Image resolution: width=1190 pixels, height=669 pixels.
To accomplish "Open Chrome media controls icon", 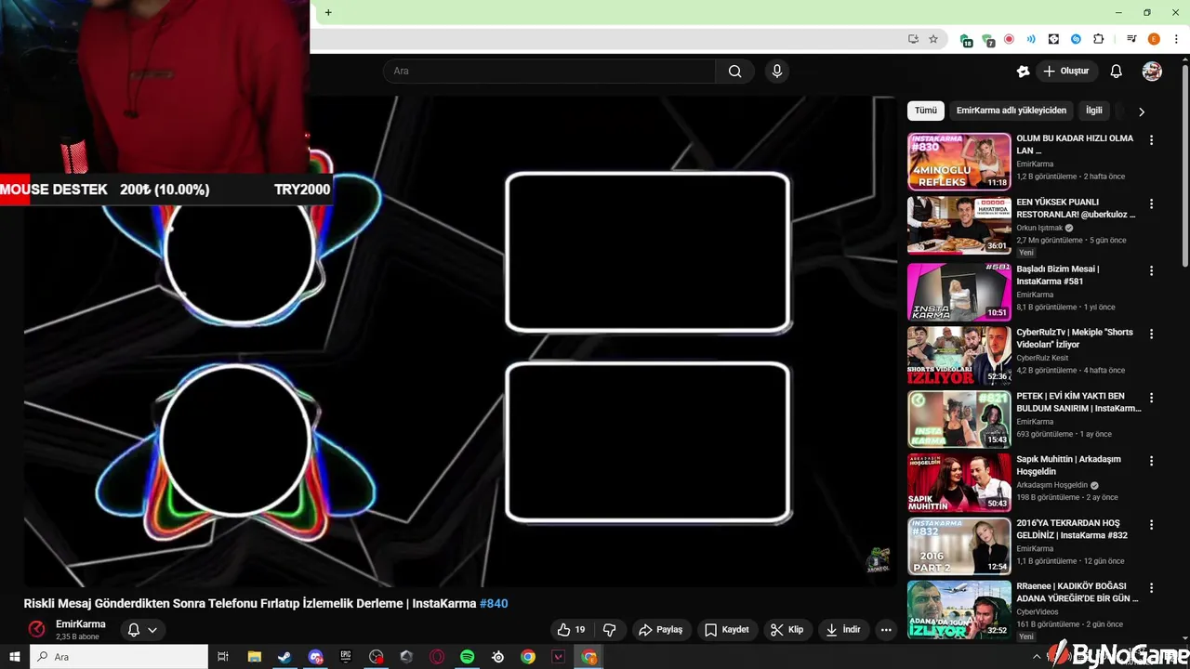I will point(1131,39).
